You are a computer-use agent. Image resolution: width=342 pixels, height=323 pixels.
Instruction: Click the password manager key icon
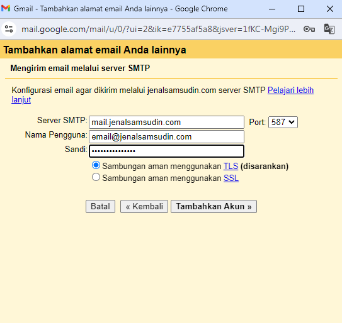pos(309,29)
